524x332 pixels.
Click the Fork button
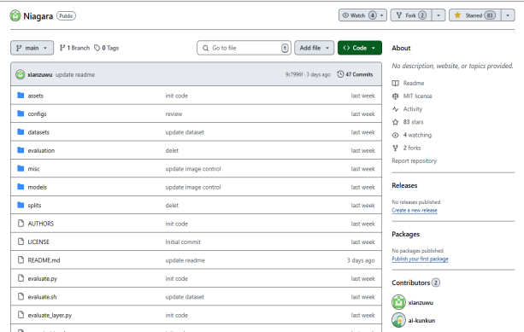point(411,15)
